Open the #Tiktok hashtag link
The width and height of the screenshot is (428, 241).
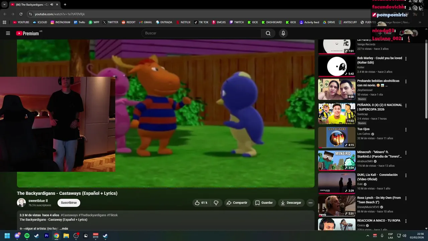pyautogui.click(x=112, y=215)
